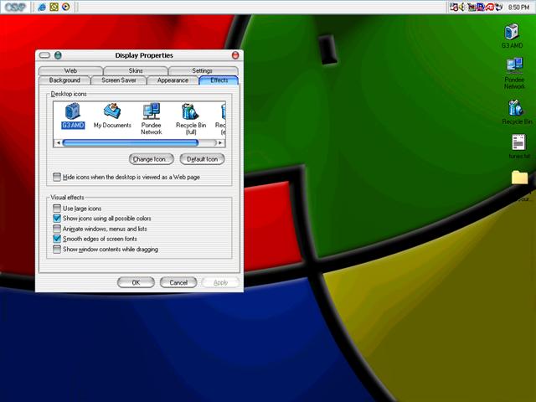The width and height of the screenshot is (536, 402).
Task: Check Hide icons when viewed as Web page
Action: pos(57,178)
